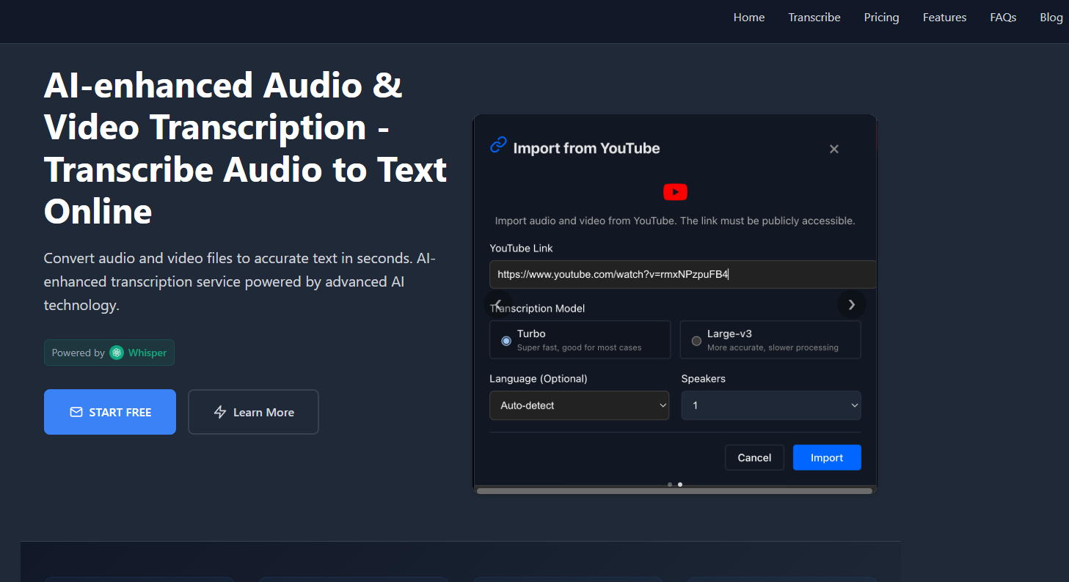Viewport: 1069px width, 582px height.
Task: Select the first carousel indicator dot
Action: 670,485
